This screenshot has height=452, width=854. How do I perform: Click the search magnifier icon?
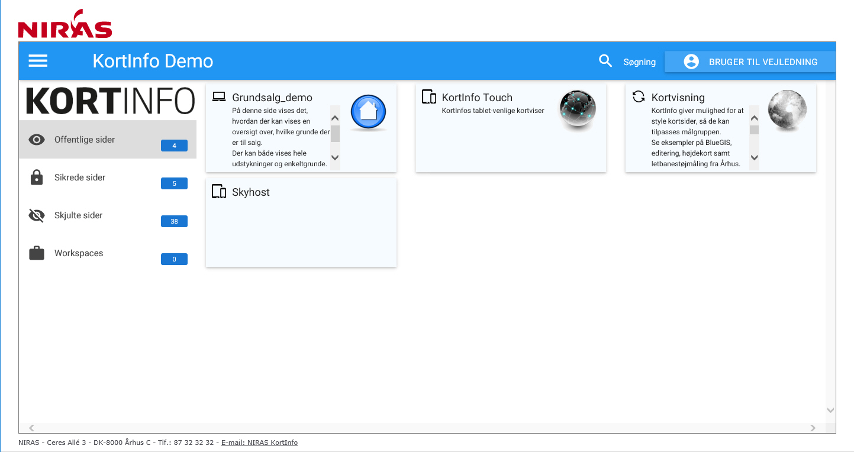[605, 61]
